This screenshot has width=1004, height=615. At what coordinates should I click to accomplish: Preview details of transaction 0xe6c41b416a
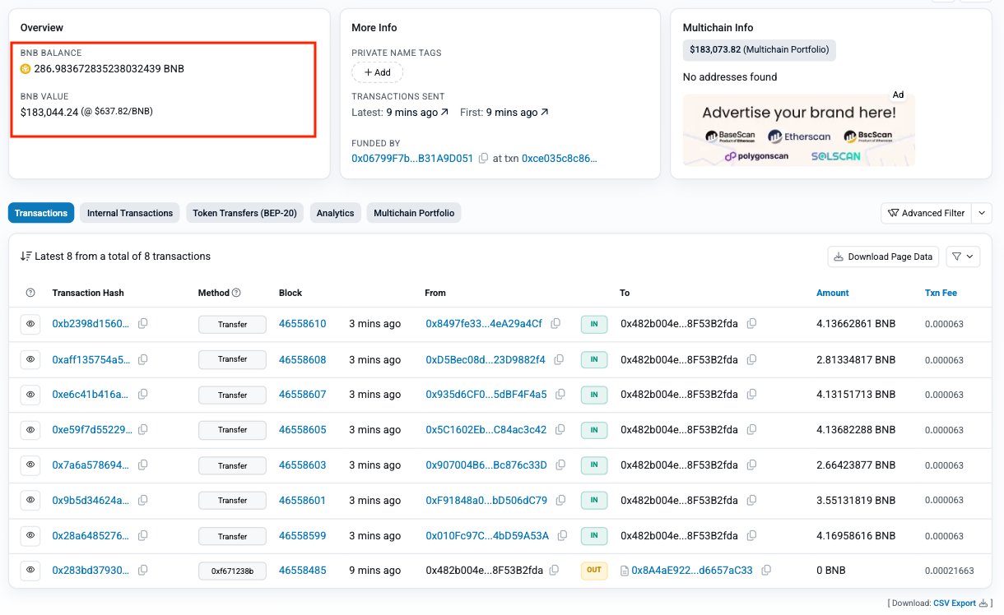pyautogui.click(x=30, y=395)
